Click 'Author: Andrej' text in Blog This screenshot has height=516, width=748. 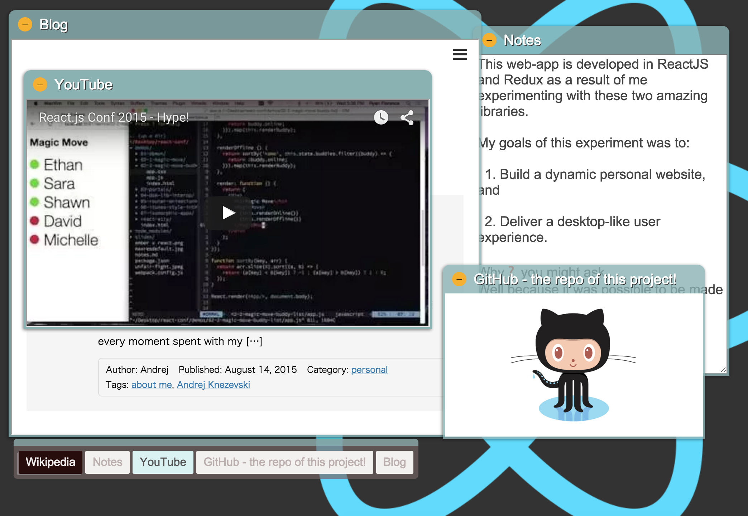tap(137, 370)
